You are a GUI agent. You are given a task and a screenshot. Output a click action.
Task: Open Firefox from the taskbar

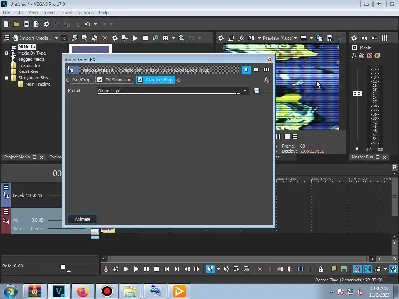tap(83, 291)
